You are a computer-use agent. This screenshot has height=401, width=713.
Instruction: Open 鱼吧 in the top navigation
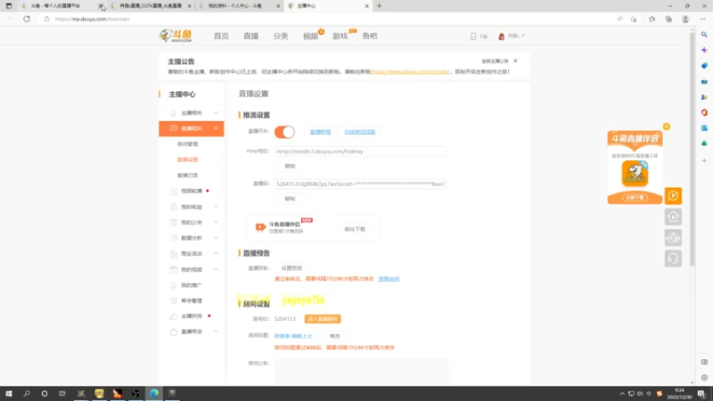(370, 36)
